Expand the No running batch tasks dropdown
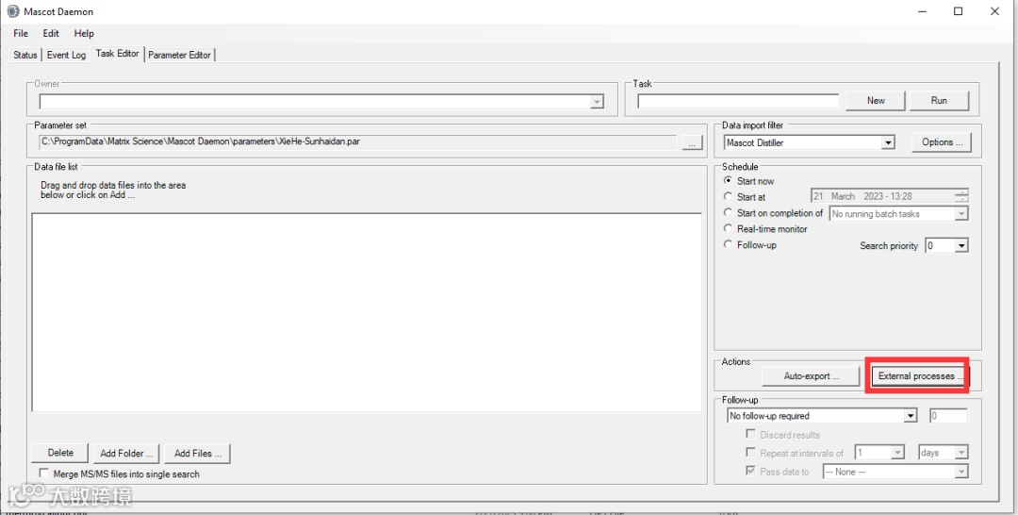Image resolution: width=1018 pixels, height=515 pixels. coord(961,214)
